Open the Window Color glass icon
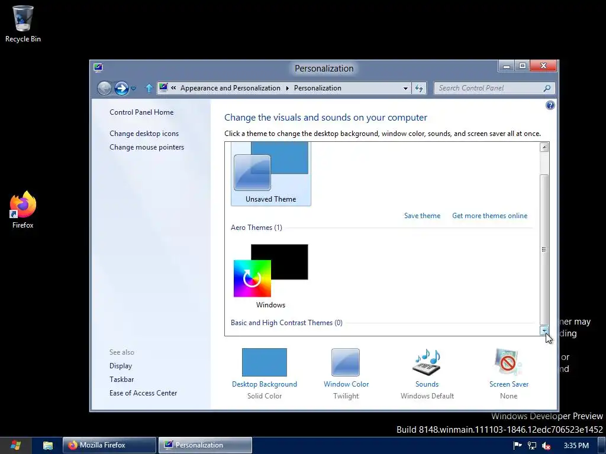 346,362
